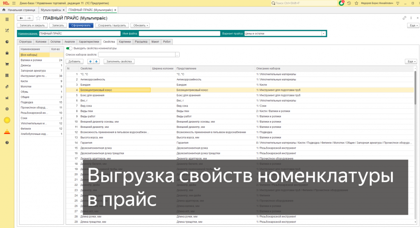Viewport: 420px width, 228px height.
Task: Select Валики и ролики set row
Action: (41, 60)
